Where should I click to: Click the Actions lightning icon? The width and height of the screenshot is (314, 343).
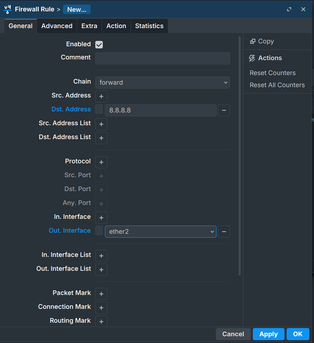252,58
